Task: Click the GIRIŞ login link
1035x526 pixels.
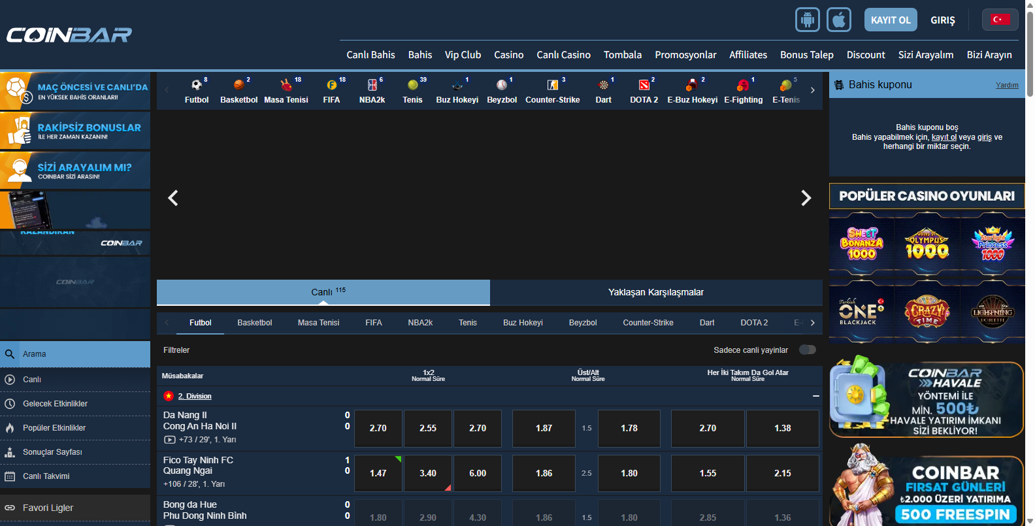Action: (x=942, y=20)
